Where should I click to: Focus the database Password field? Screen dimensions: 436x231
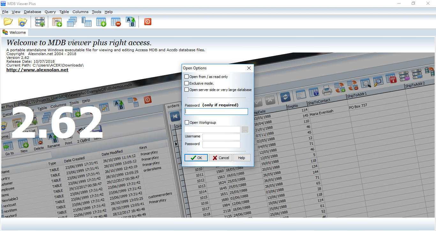coord(216,112)
